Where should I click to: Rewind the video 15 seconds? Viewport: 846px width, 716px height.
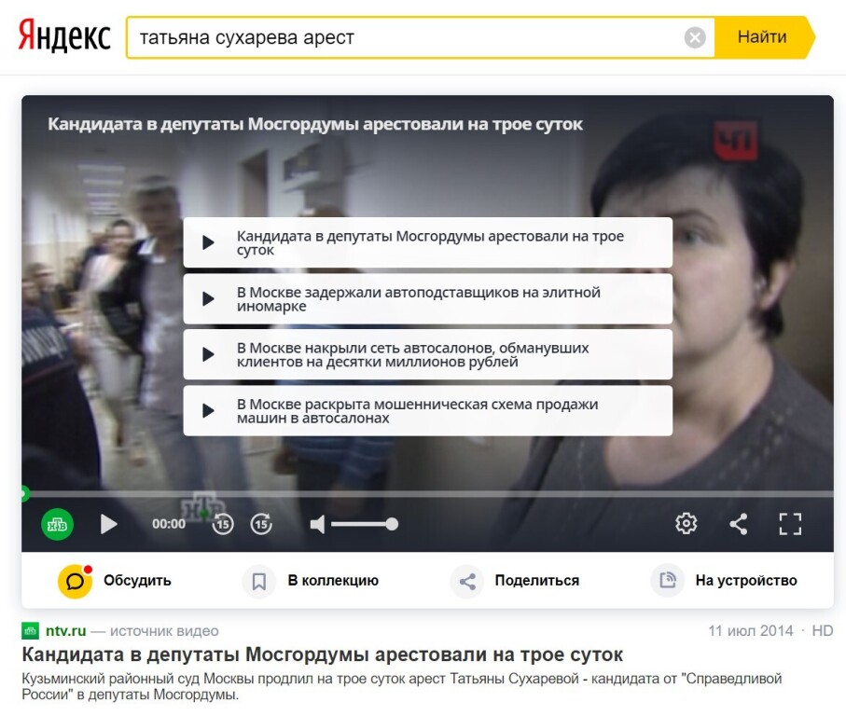tap(222, 524)
